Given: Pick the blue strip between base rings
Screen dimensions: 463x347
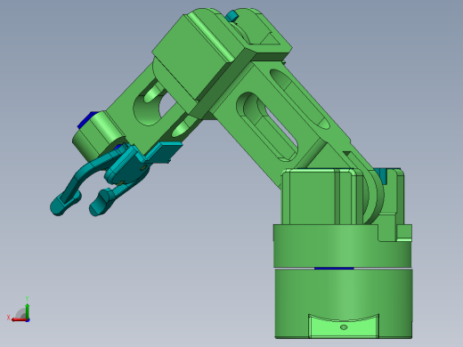Looking at the screenshot, I should pyautogui.click(x=334, y=269).
